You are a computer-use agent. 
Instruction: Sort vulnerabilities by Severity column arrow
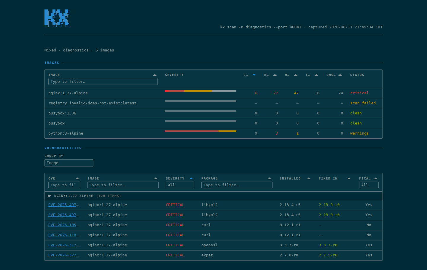coord(191,178)
